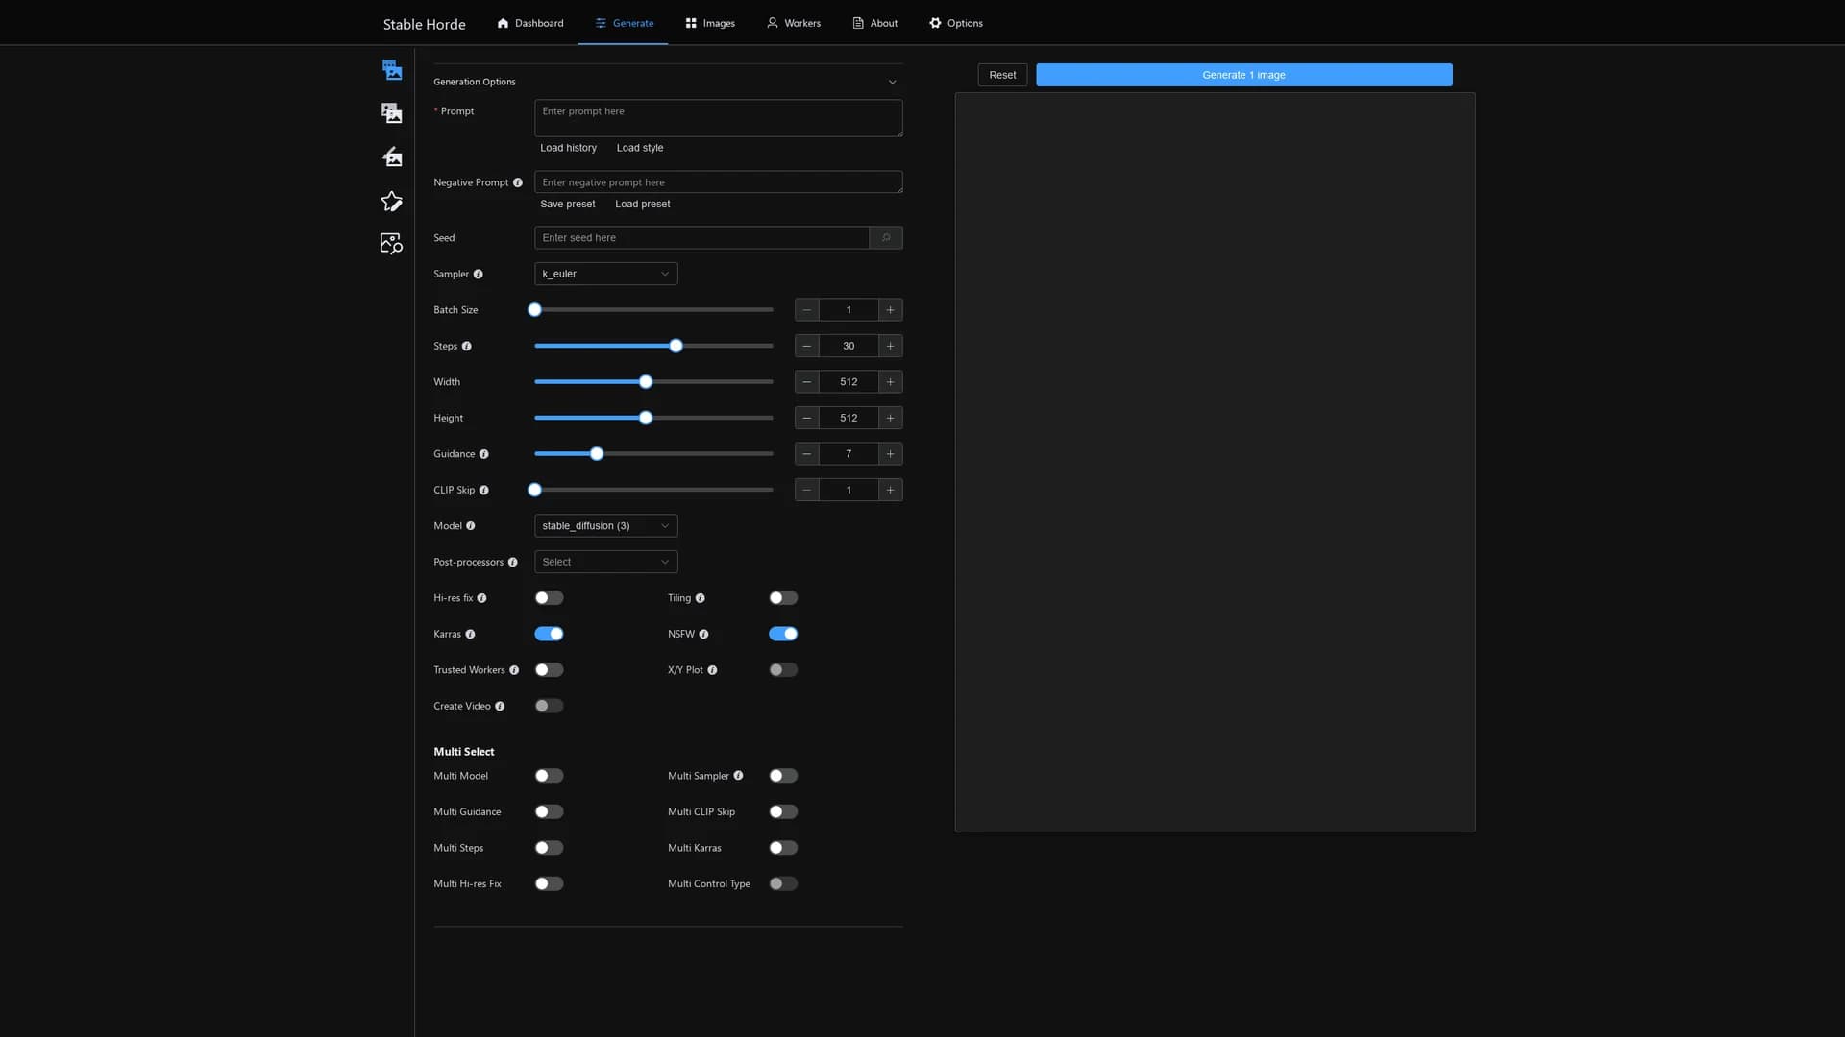Click the X/Y Plot info icon
Screen dimensions: 1845x1037
(713, 670)
